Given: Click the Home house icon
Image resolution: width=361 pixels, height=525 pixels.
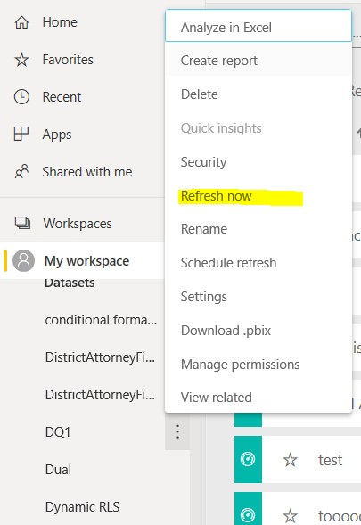Looking at the screenshot, I should pyautogui.click(x=21, y=22).
